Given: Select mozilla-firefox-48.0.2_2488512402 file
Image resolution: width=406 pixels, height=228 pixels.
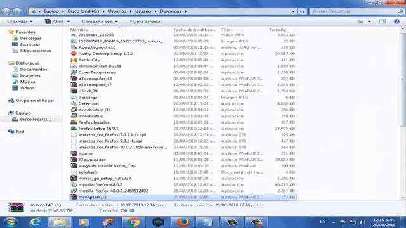Looking at the screenshot, I should [x=113, y=191].
